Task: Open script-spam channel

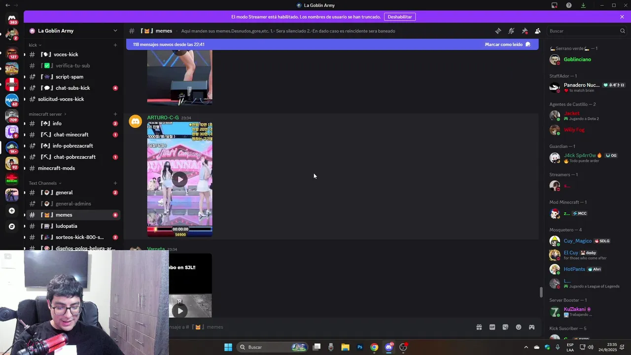Action: (73, 76)
